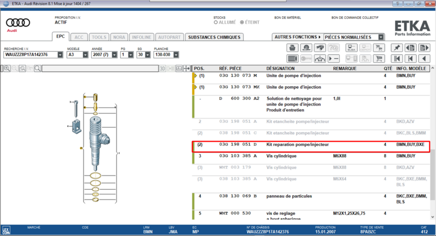436x236 pixels.
Task: Click the LEX CON icon in status bar
Action: point(6,230)
